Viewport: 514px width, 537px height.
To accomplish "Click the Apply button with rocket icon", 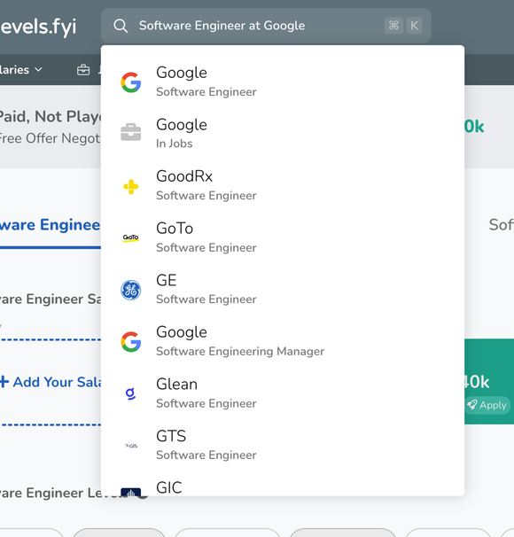I will coord(487,405).
